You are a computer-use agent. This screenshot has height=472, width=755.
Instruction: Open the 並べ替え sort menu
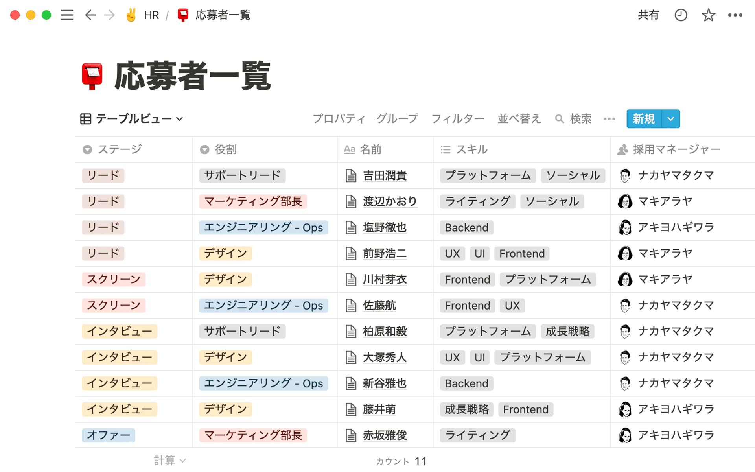[519, 119]
